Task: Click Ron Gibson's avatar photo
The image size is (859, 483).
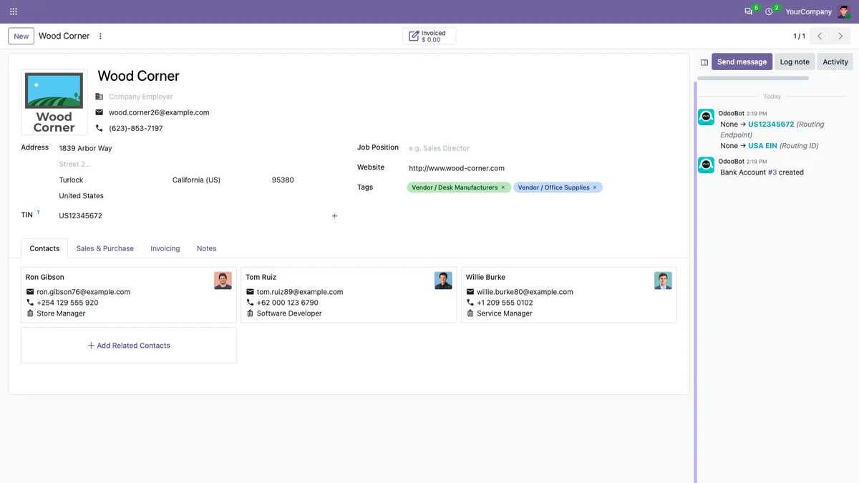Action: point(223,280)
